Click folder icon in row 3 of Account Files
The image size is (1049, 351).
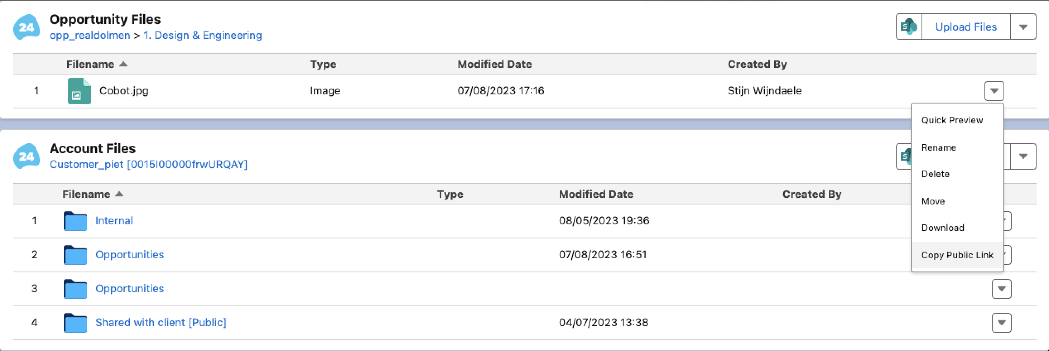(75, 289)
